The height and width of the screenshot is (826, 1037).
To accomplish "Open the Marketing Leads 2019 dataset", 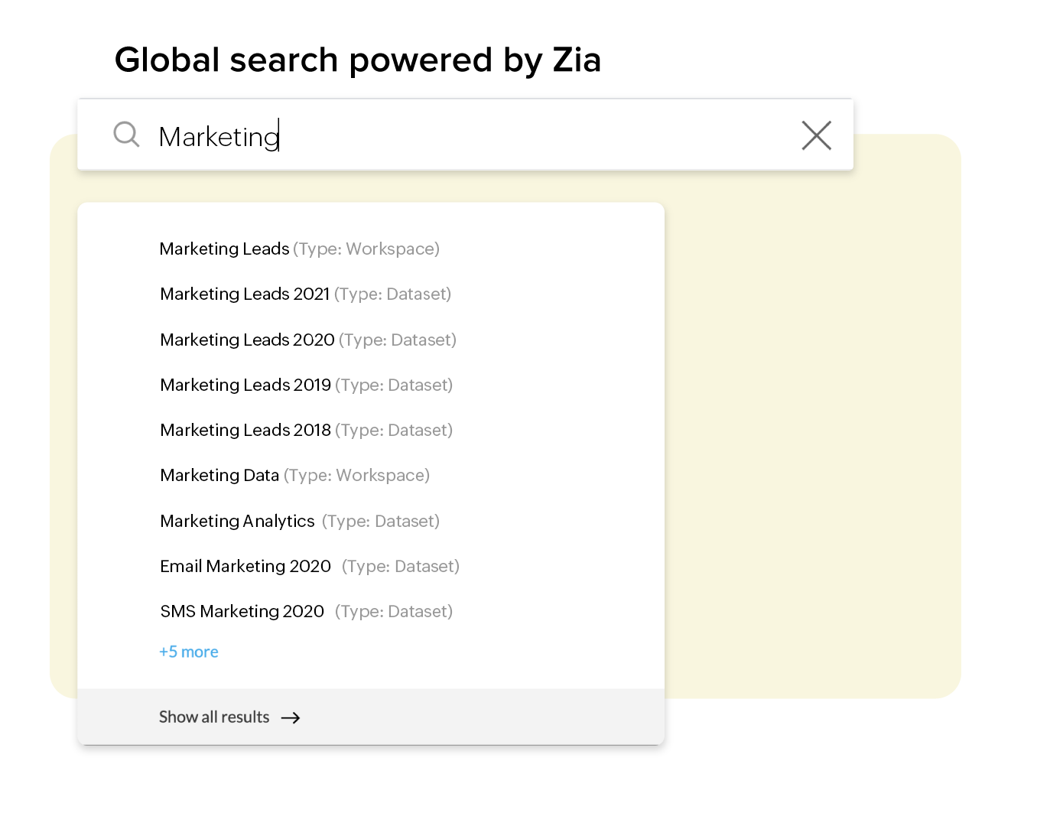I will (245, 385).
